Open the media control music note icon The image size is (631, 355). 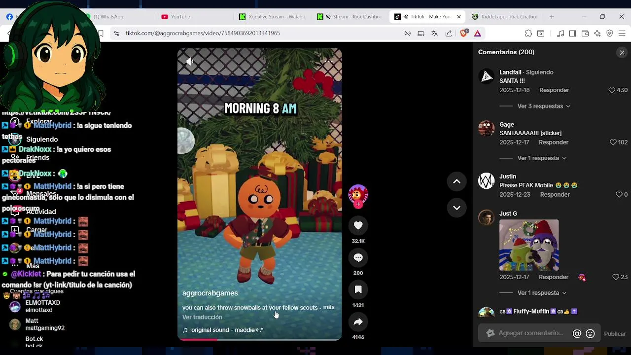click(561, 34)
